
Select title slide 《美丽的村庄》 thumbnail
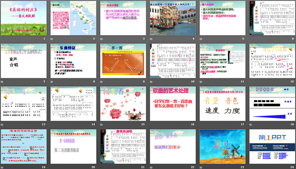tap(24, 18)
